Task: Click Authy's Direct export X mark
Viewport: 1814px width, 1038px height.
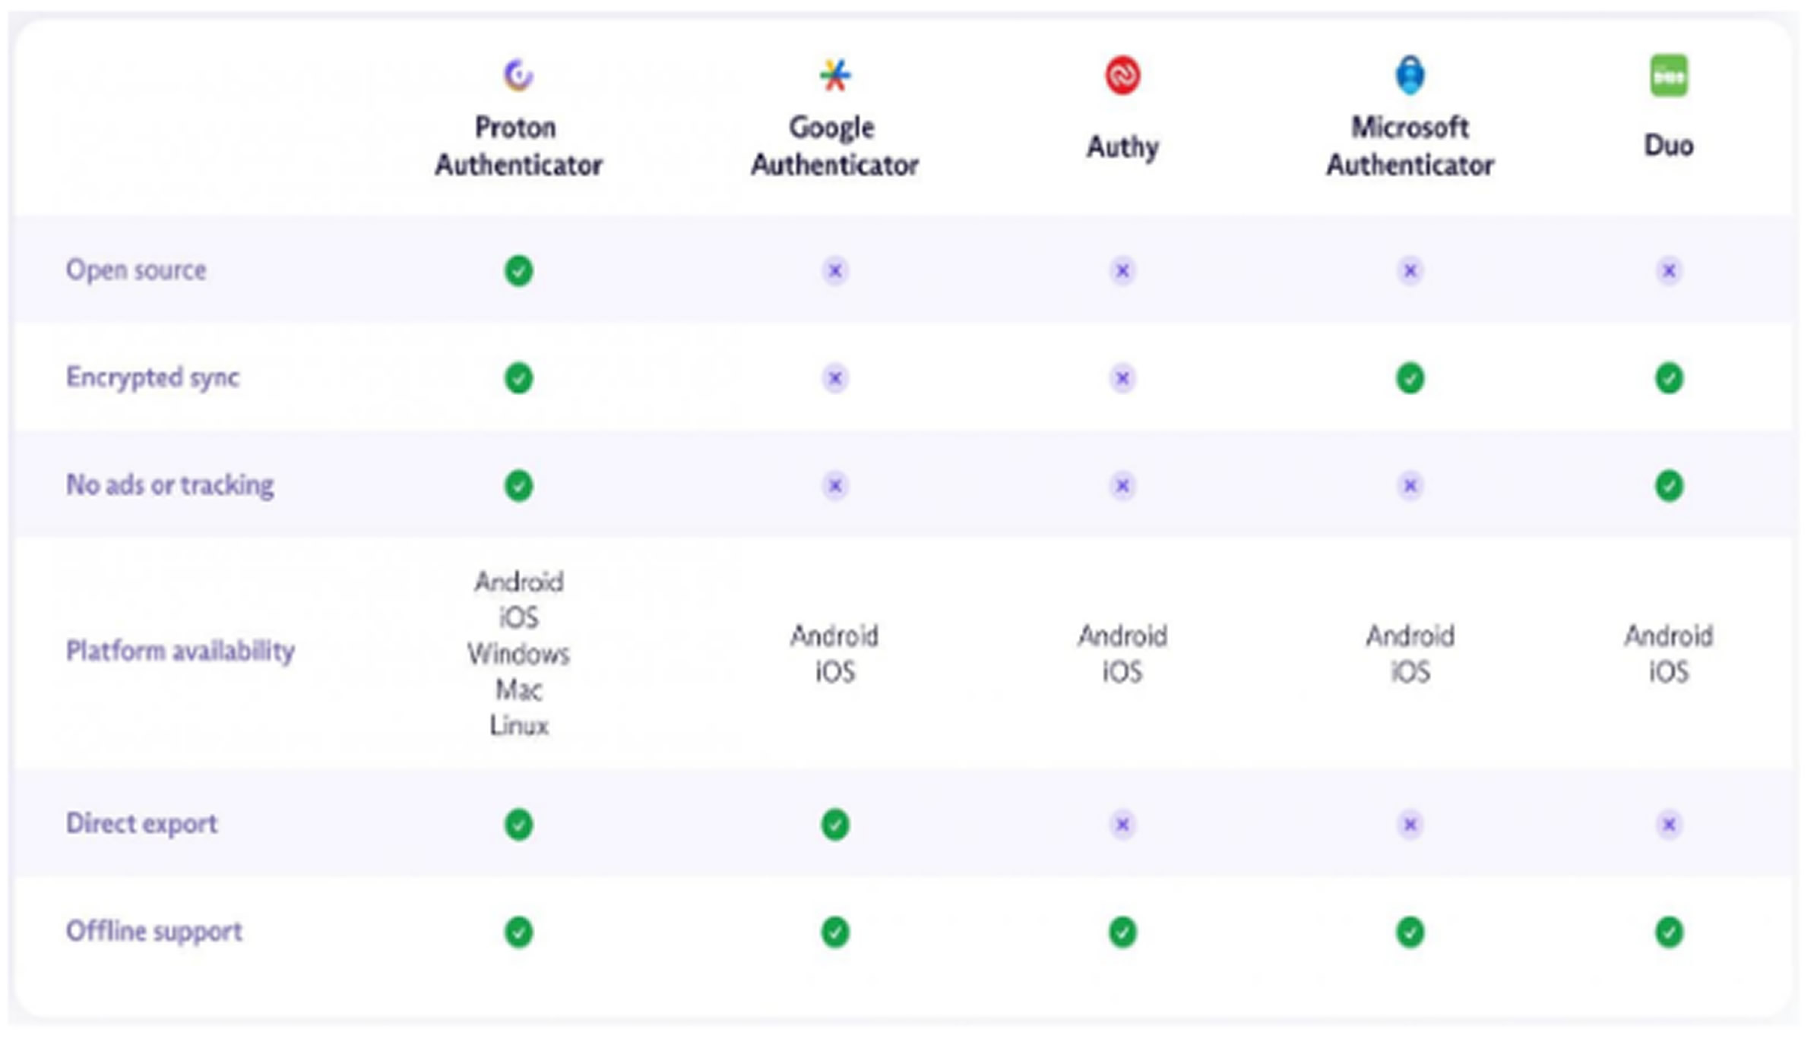Action: click(1122, 825)
